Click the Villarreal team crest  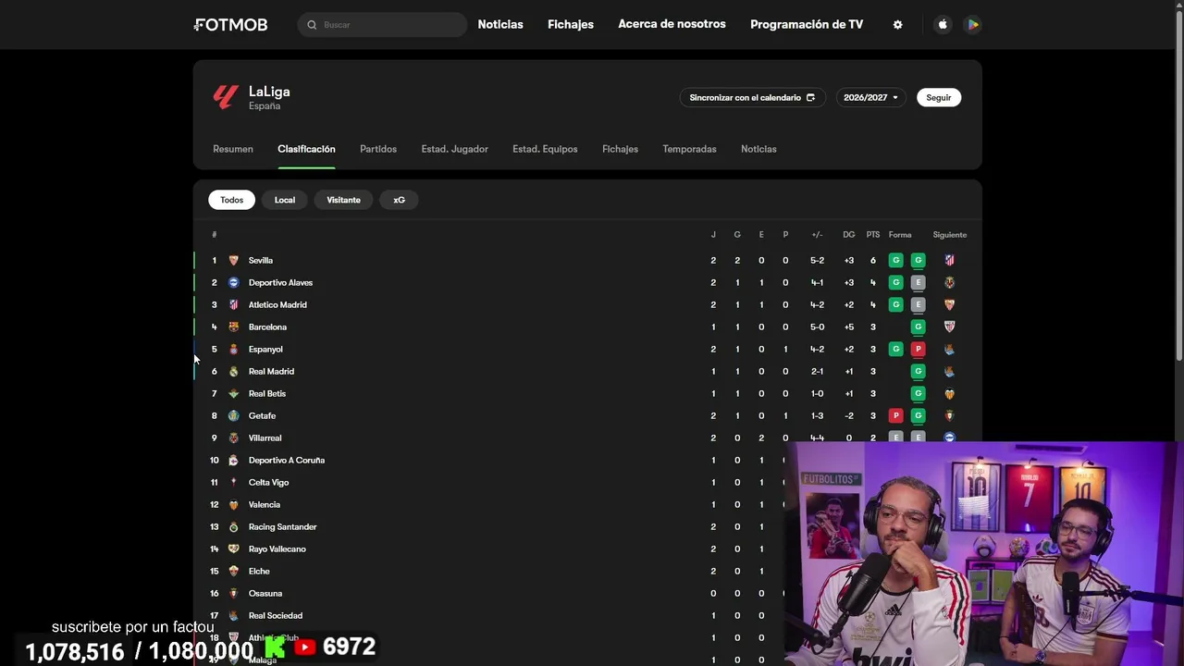coord(233,438)
